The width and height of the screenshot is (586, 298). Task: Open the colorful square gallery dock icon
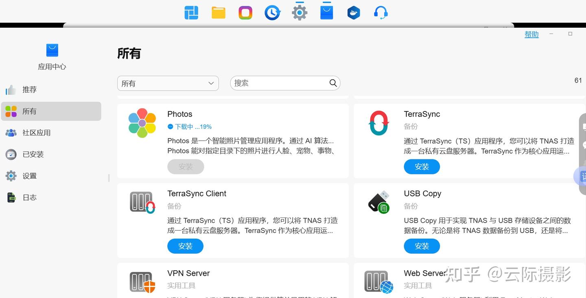point(245,13)
